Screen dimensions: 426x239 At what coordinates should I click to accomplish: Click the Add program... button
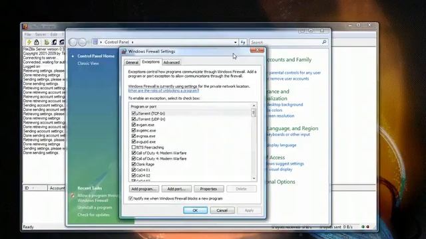pyautogui.click(x=144, y=189)
